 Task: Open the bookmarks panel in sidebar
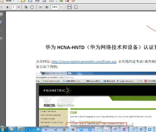[x=1, y=22]
